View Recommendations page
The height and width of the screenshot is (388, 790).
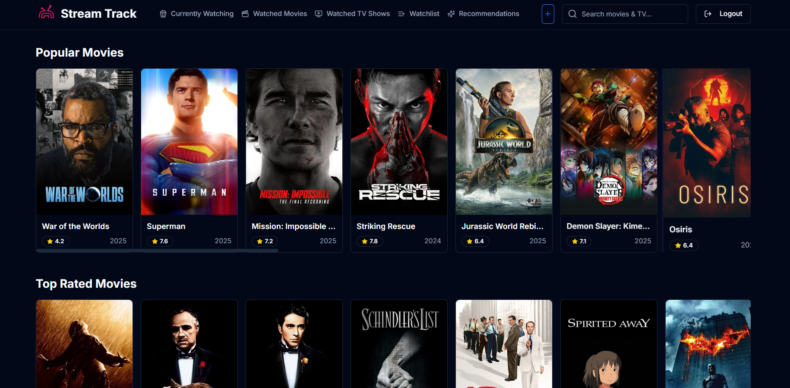tap(483, 14)
